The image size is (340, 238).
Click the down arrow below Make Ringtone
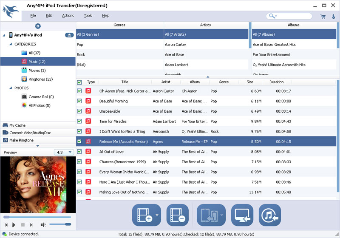tap(38, 146)
